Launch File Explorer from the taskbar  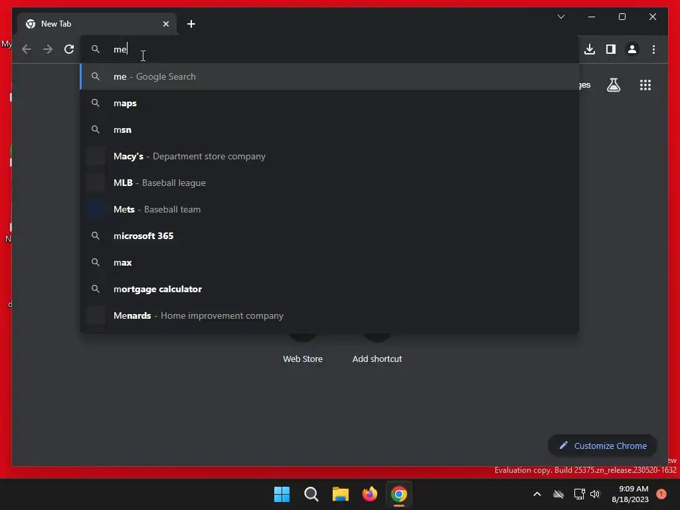pos(341,494)
